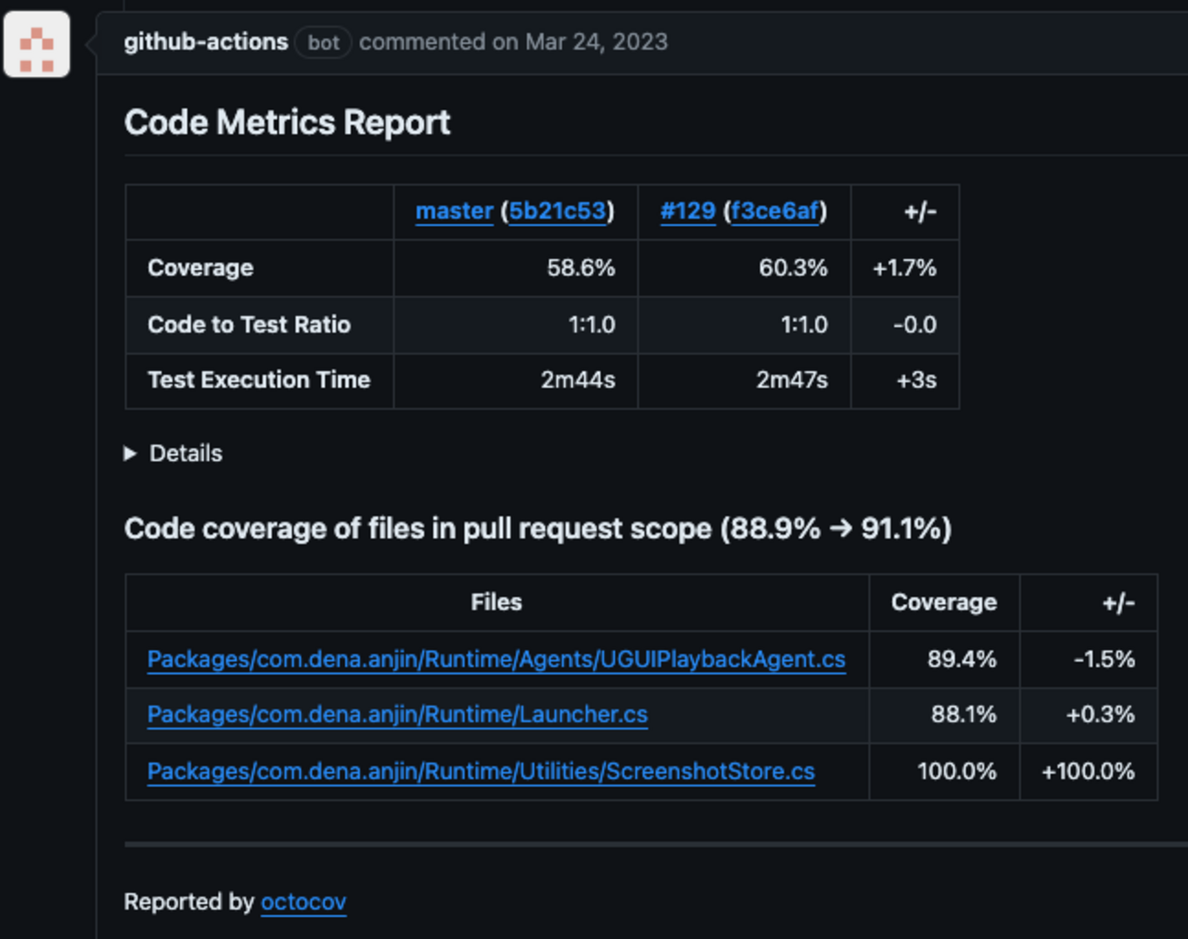This screenshot has width=1188, height=939.
Task: Open pull request #129 link
Action: point(687,211)
